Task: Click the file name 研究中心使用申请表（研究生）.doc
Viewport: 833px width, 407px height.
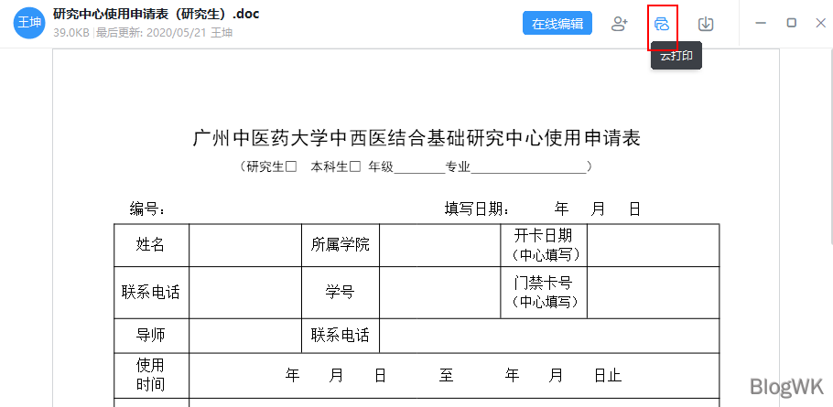Action: (x=157, y=14)
